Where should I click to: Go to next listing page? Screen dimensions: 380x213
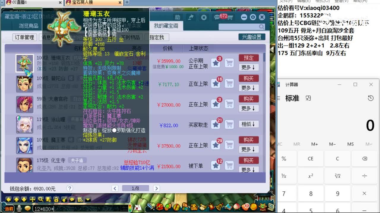point(156,188)
